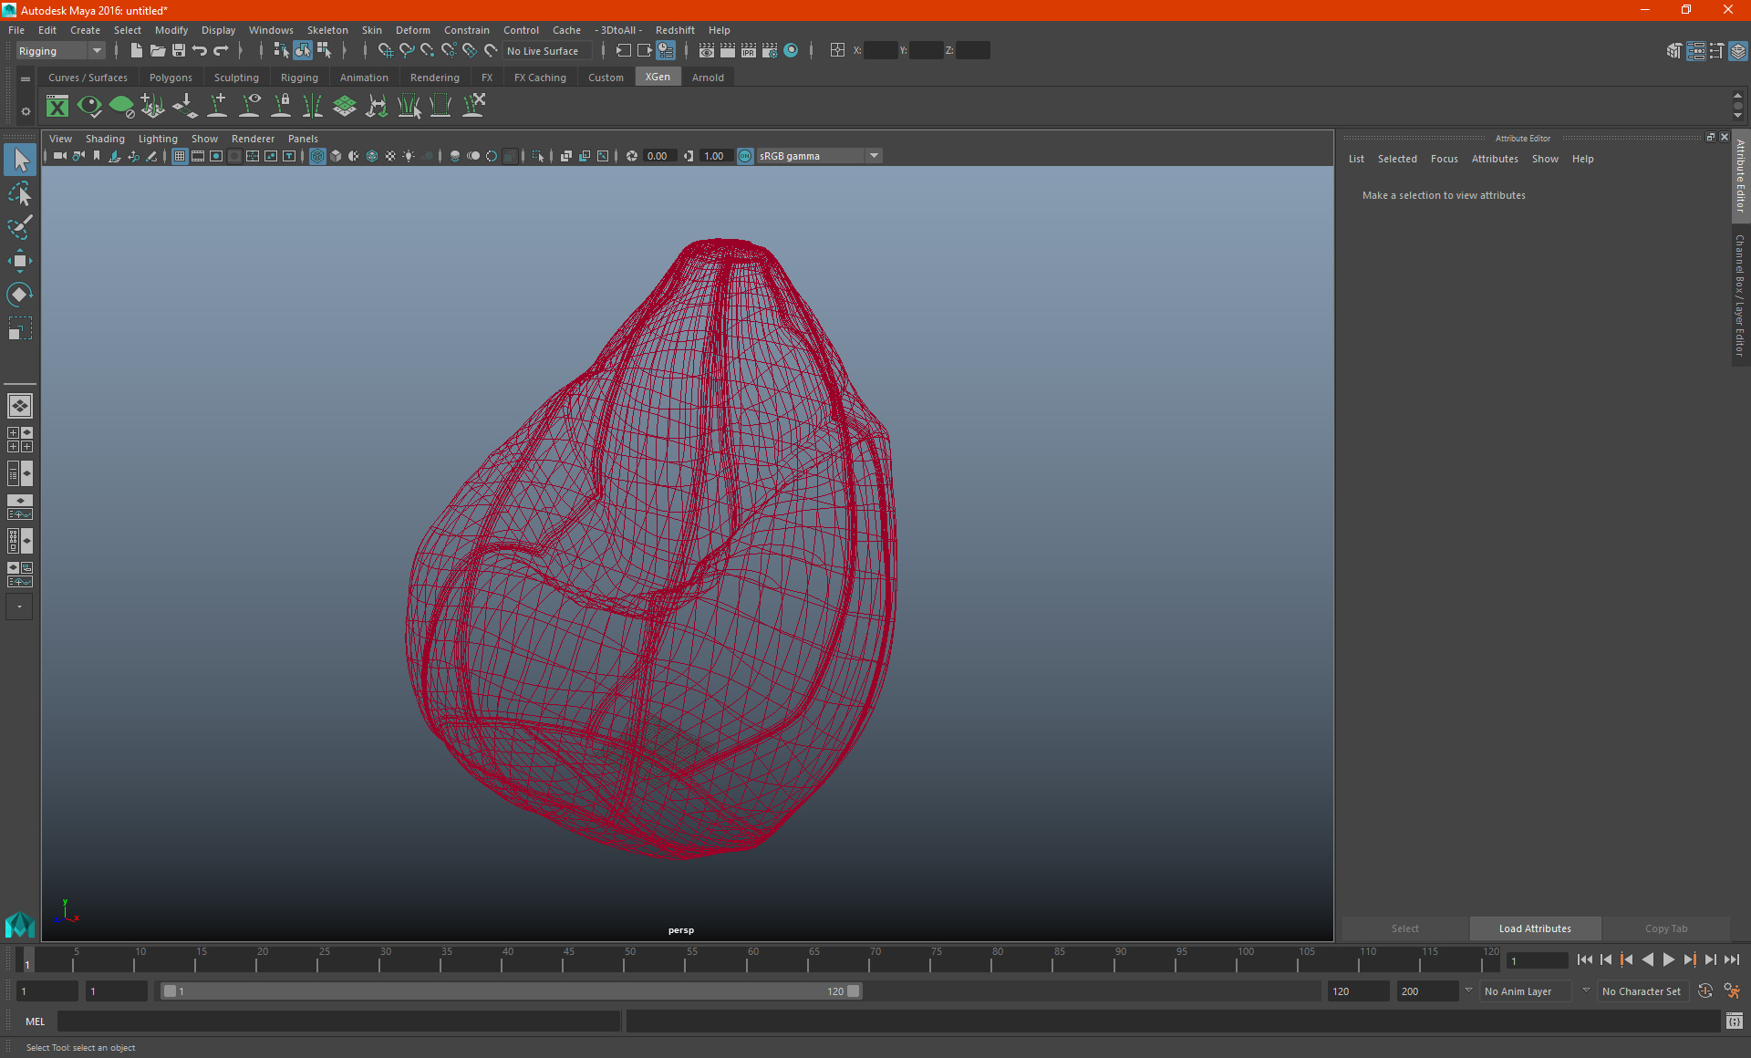Image resolution: width=1751 pixels, height=1058 pixels.
Task: Open render settings clapper-gear icon
Action: tap(770, 51)
